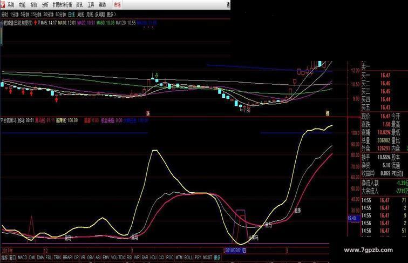Screen dimensions: 408x263
Task: Select the 30分钟 period tab
Action: pyautogui.click(x=49, y=15)
